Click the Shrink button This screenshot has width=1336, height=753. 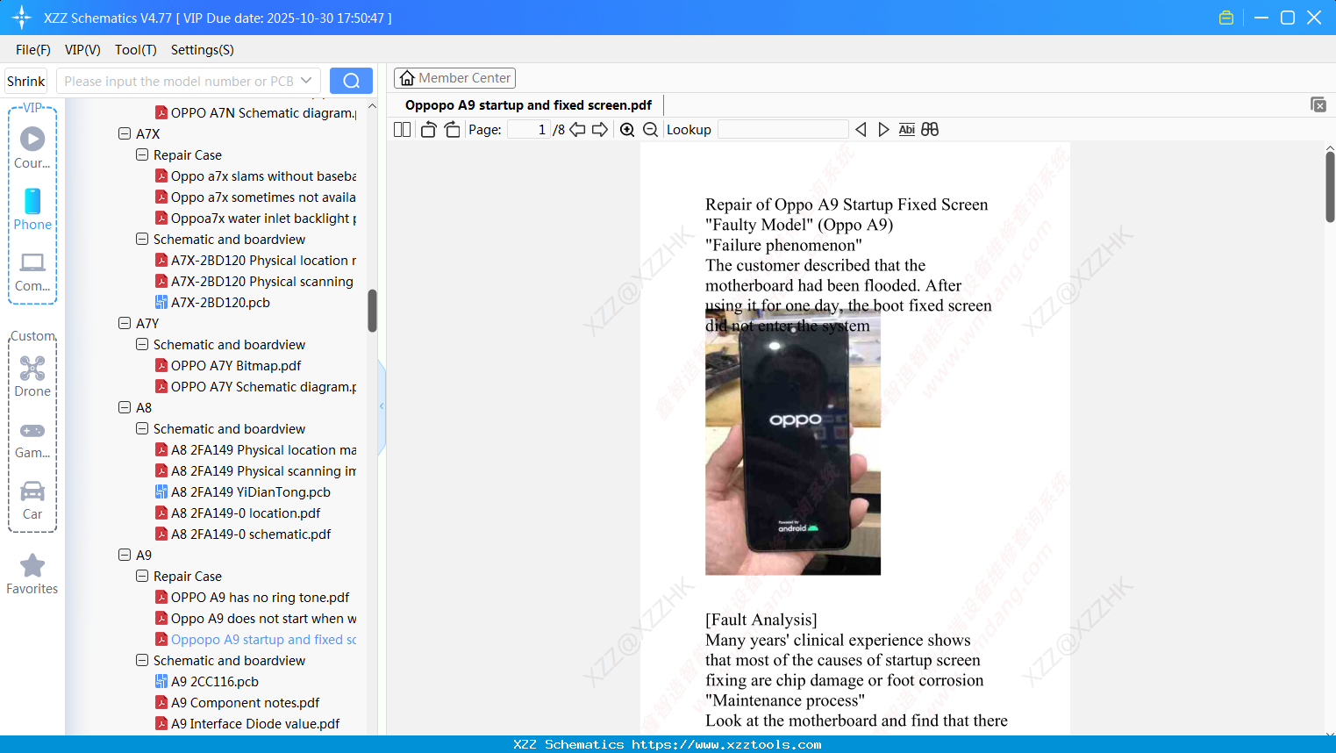coord(25,80)
